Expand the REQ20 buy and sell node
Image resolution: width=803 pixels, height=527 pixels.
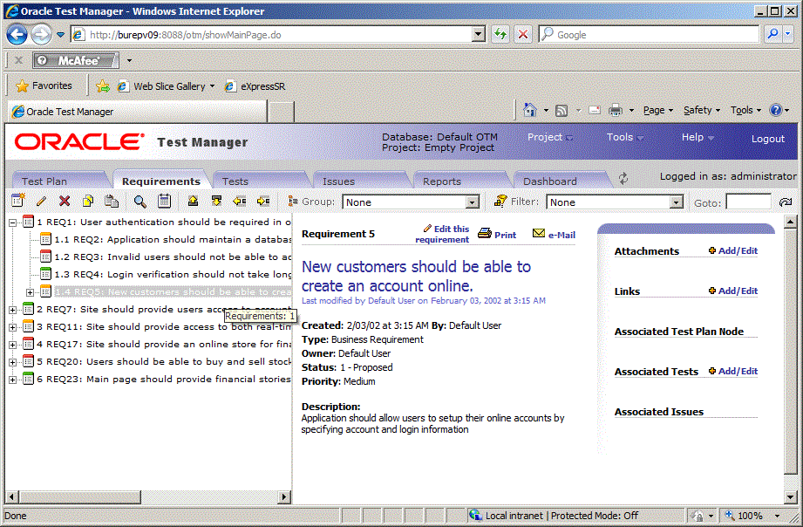pyautogui.click(x=13, y=362)
